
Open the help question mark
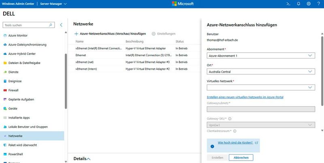coord(318,4)
